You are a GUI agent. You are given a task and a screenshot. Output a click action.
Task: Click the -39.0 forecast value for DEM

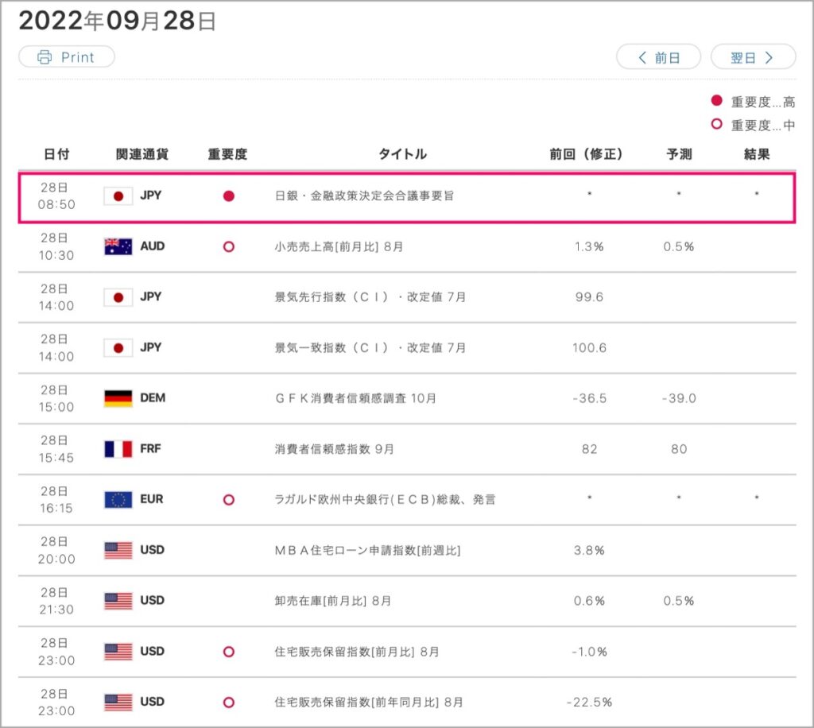(679, 398)
